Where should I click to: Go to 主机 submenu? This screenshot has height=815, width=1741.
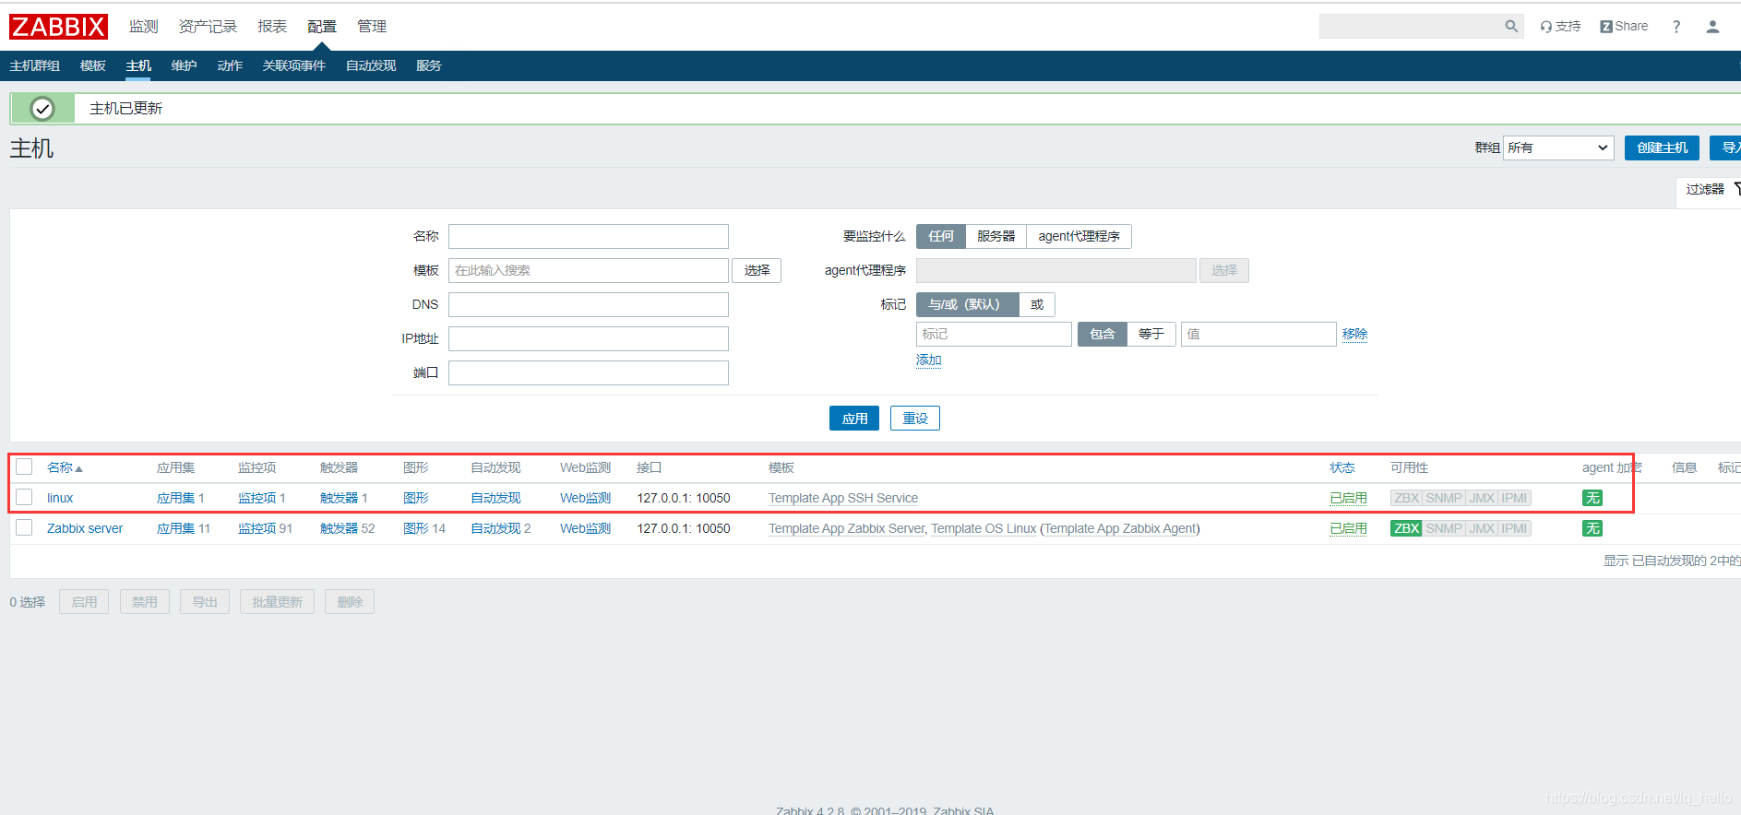(138, 65)
